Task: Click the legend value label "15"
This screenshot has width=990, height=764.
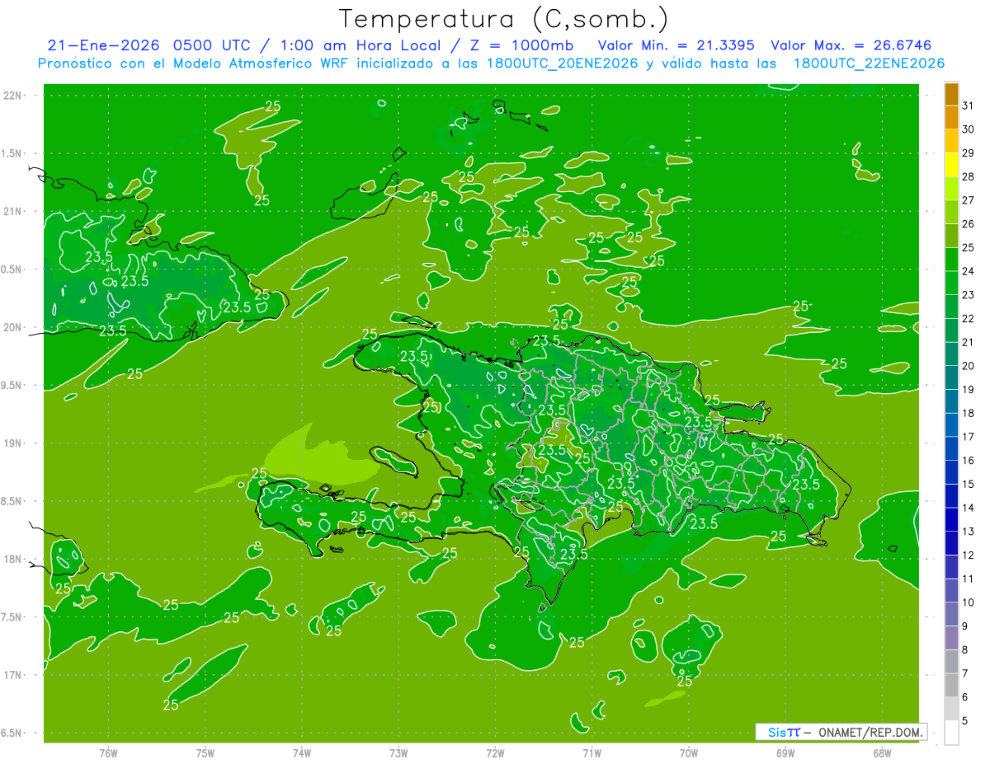Action: 969,484
